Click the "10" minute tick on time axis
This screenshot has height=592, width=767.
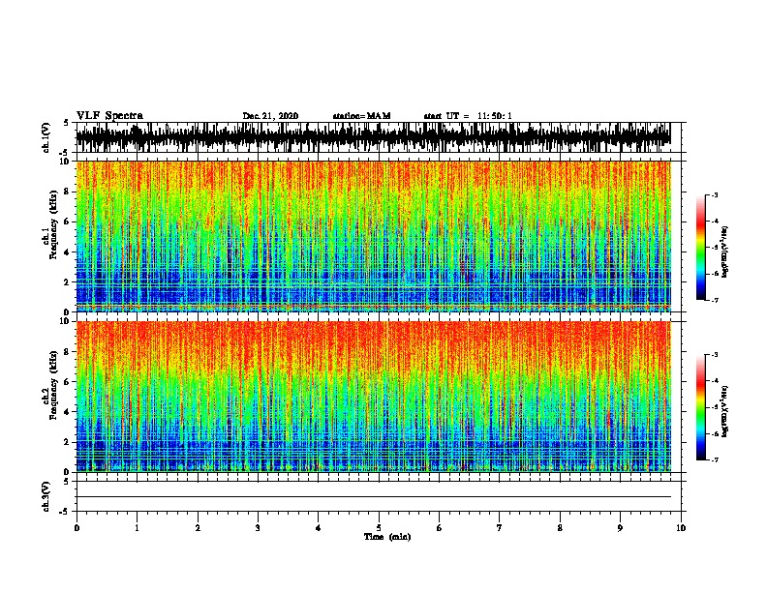[681, 527]
